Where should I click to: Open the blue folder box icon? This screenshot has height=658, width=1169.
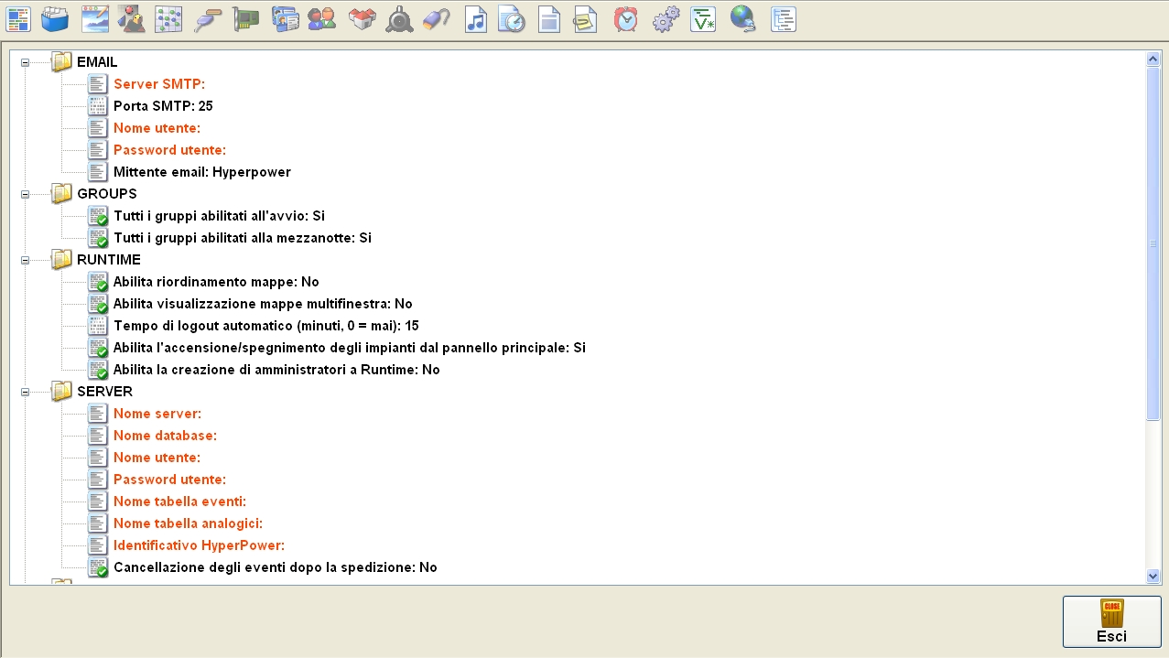55,19
